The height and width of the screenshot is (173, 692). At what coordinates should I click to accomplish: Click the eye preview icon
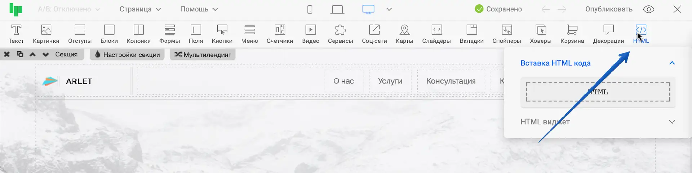(x=648, y=9)
